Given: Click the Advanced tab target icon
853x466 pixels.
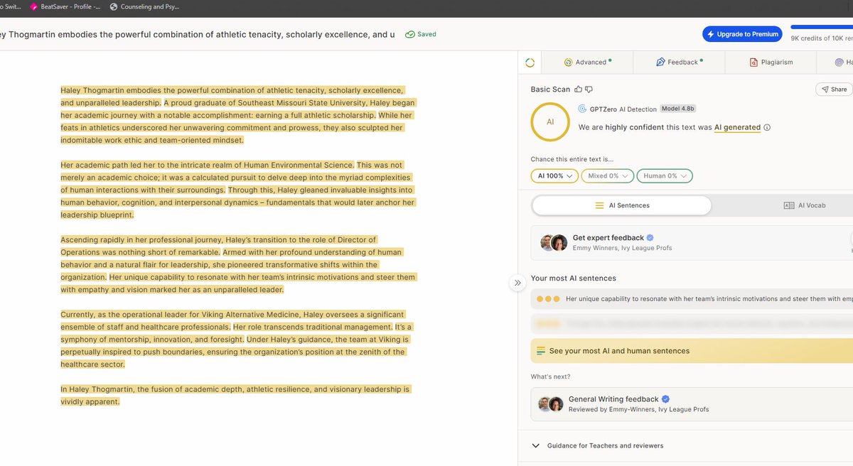Looking at the screenshot, I should pyautogui.click(x=568, y=63).
